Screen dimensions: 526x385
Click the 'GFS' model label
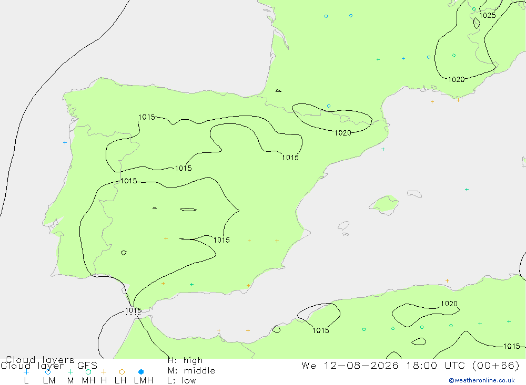(x=87, y=366)
